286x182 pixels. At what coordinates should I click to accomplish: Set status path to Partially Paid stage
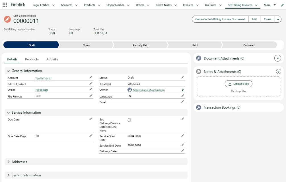[x=141, y=45]
